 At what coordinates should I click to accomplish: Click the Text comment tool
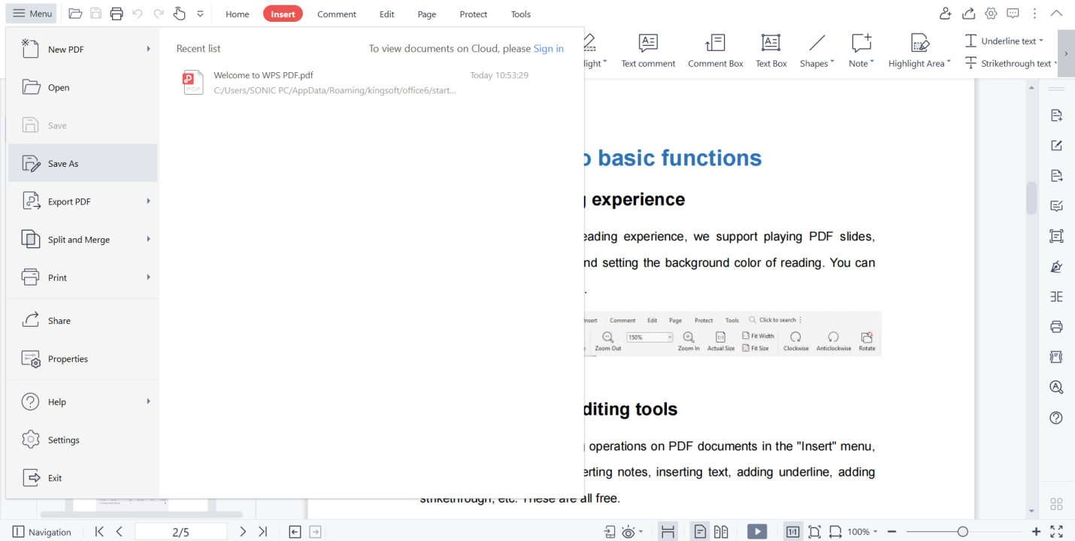click(648, 50)
